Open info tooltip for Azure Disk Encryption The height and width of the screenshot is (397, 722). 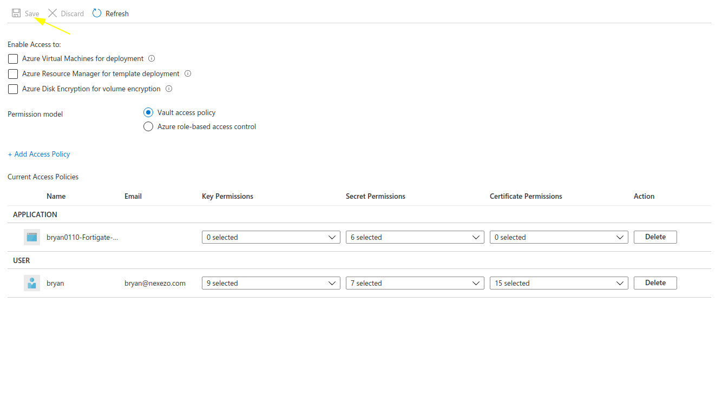(169, 89)
